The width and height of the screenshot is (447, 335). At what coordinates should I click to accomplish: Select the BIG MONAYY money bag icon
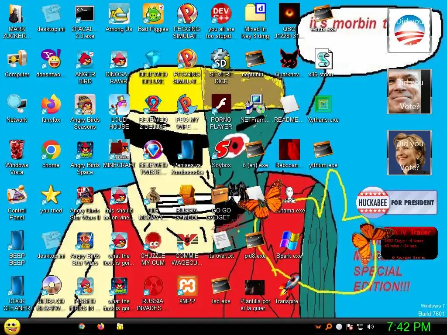click(153, 202)
